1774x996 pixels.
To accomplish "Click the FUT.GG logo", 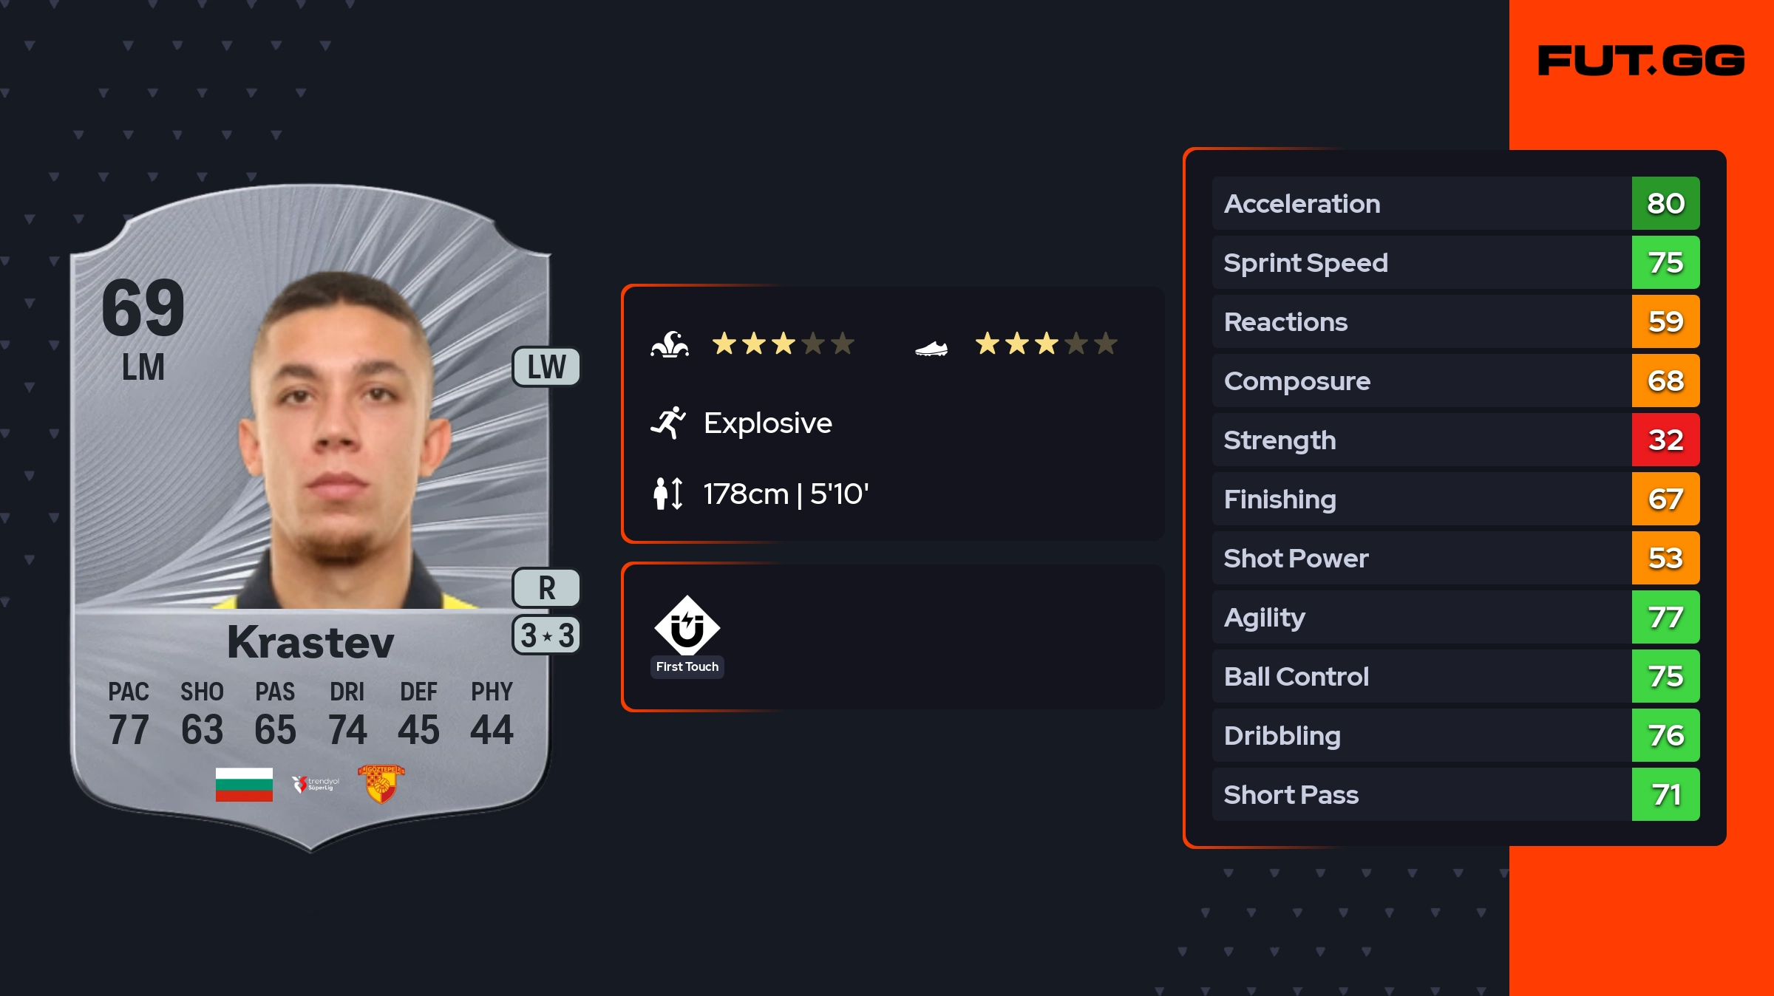I will (1641, 61).
